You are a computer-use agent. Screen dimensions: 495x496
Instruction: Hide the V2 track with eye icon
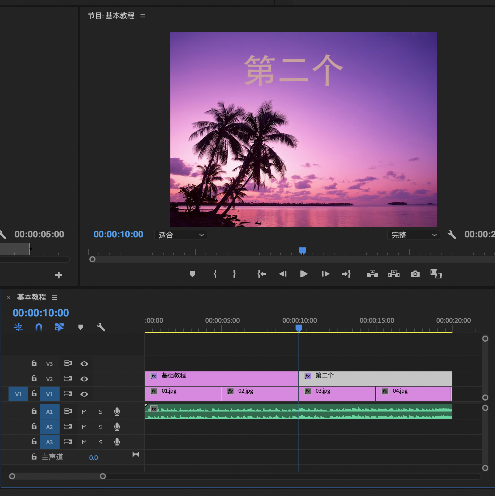point(84,379)
